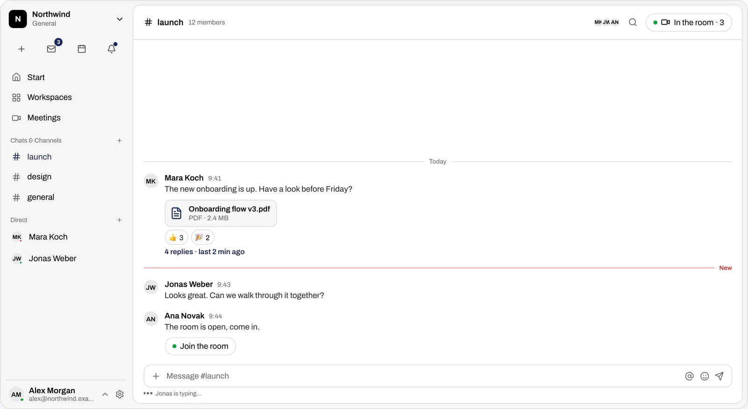The width and height of the screenshot is (748, 409).
Task: Click In the room button
Action: [689, 22]
